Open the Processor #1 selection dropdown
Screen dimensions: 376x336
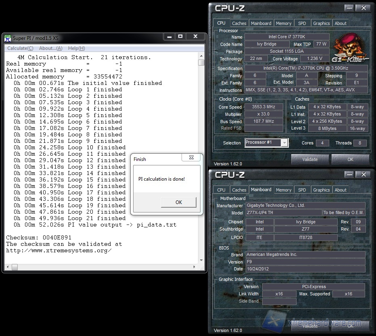coord(284,143)
